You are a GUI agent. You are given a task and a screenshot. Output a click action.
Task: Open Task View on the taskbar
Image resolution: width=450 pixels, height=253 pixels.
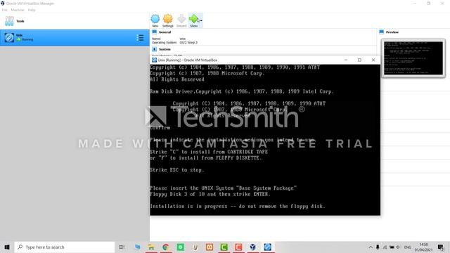coord(122,247)
